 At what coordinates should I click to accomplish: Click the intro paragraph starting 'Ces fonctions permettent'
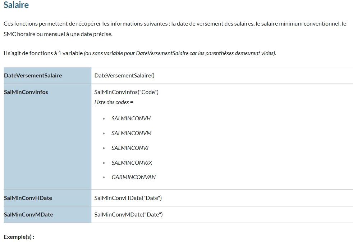tap(175, 29)
